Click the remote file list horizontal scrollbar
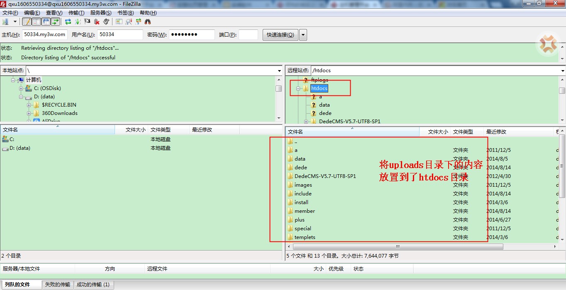The image size is (566, 290). pyautogui.click(x=394, y=246)
